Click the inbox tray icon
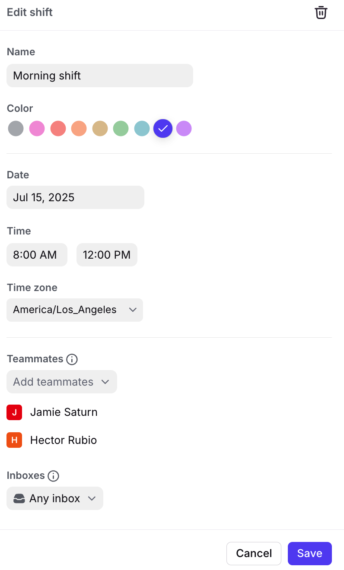 (x=19, y=499)
